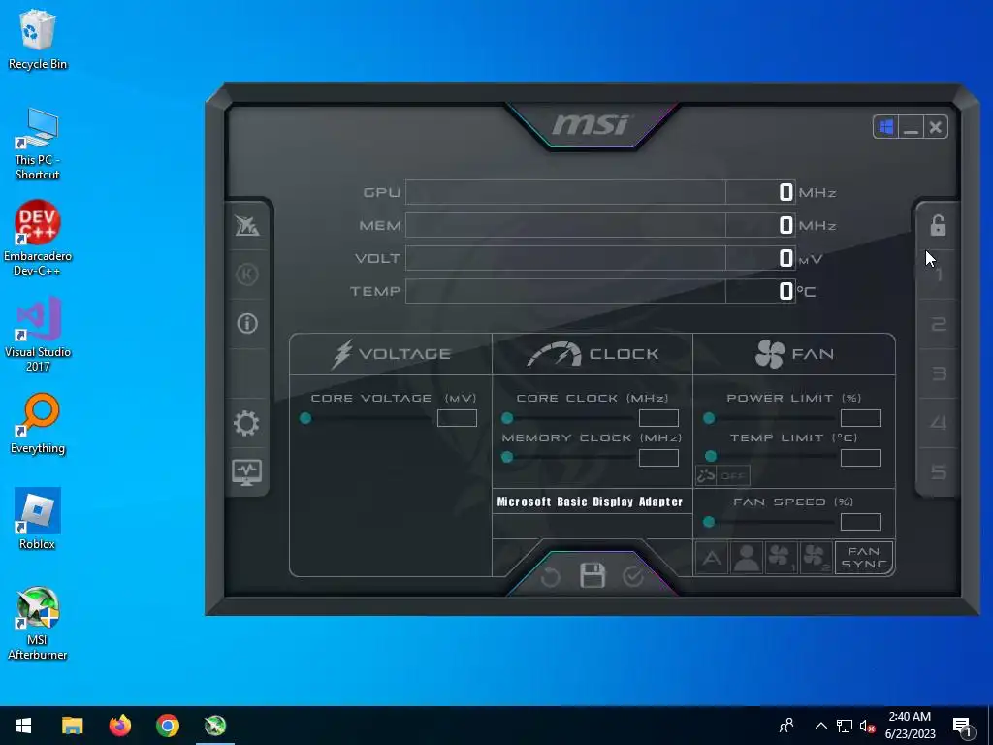Select profile slot 1

(x=939, y=275)
